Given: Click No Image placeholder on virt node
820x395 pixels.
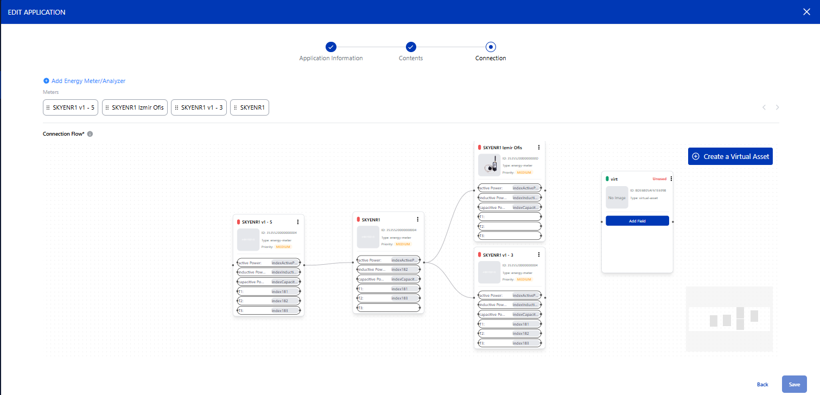Looking at the screenshot, I should tap(616, 198).
